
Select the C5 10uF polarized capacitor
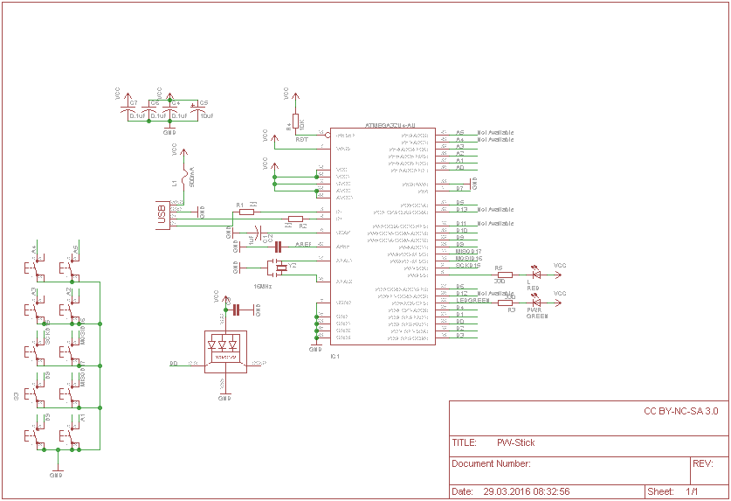(197, 108)
